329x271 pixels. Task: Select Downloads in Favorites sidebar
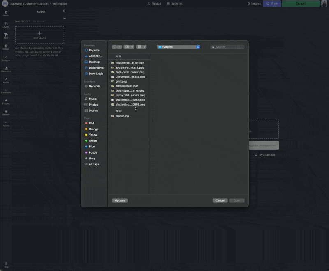tap(96, 73)
